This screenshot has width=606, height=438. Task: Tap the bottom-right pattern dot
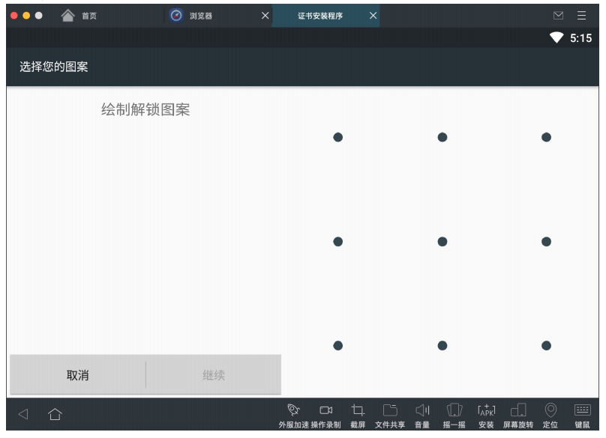(546, 345)
